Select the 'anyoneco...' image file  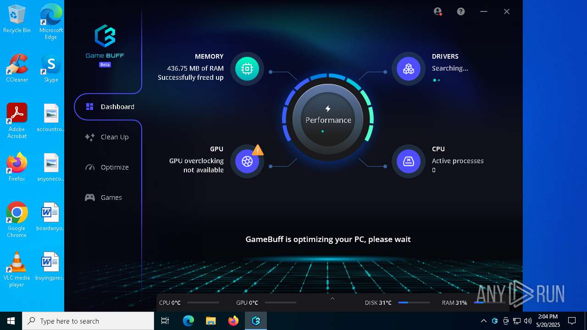51,167
